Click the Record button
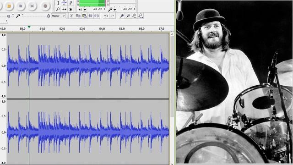 point(45,6)
